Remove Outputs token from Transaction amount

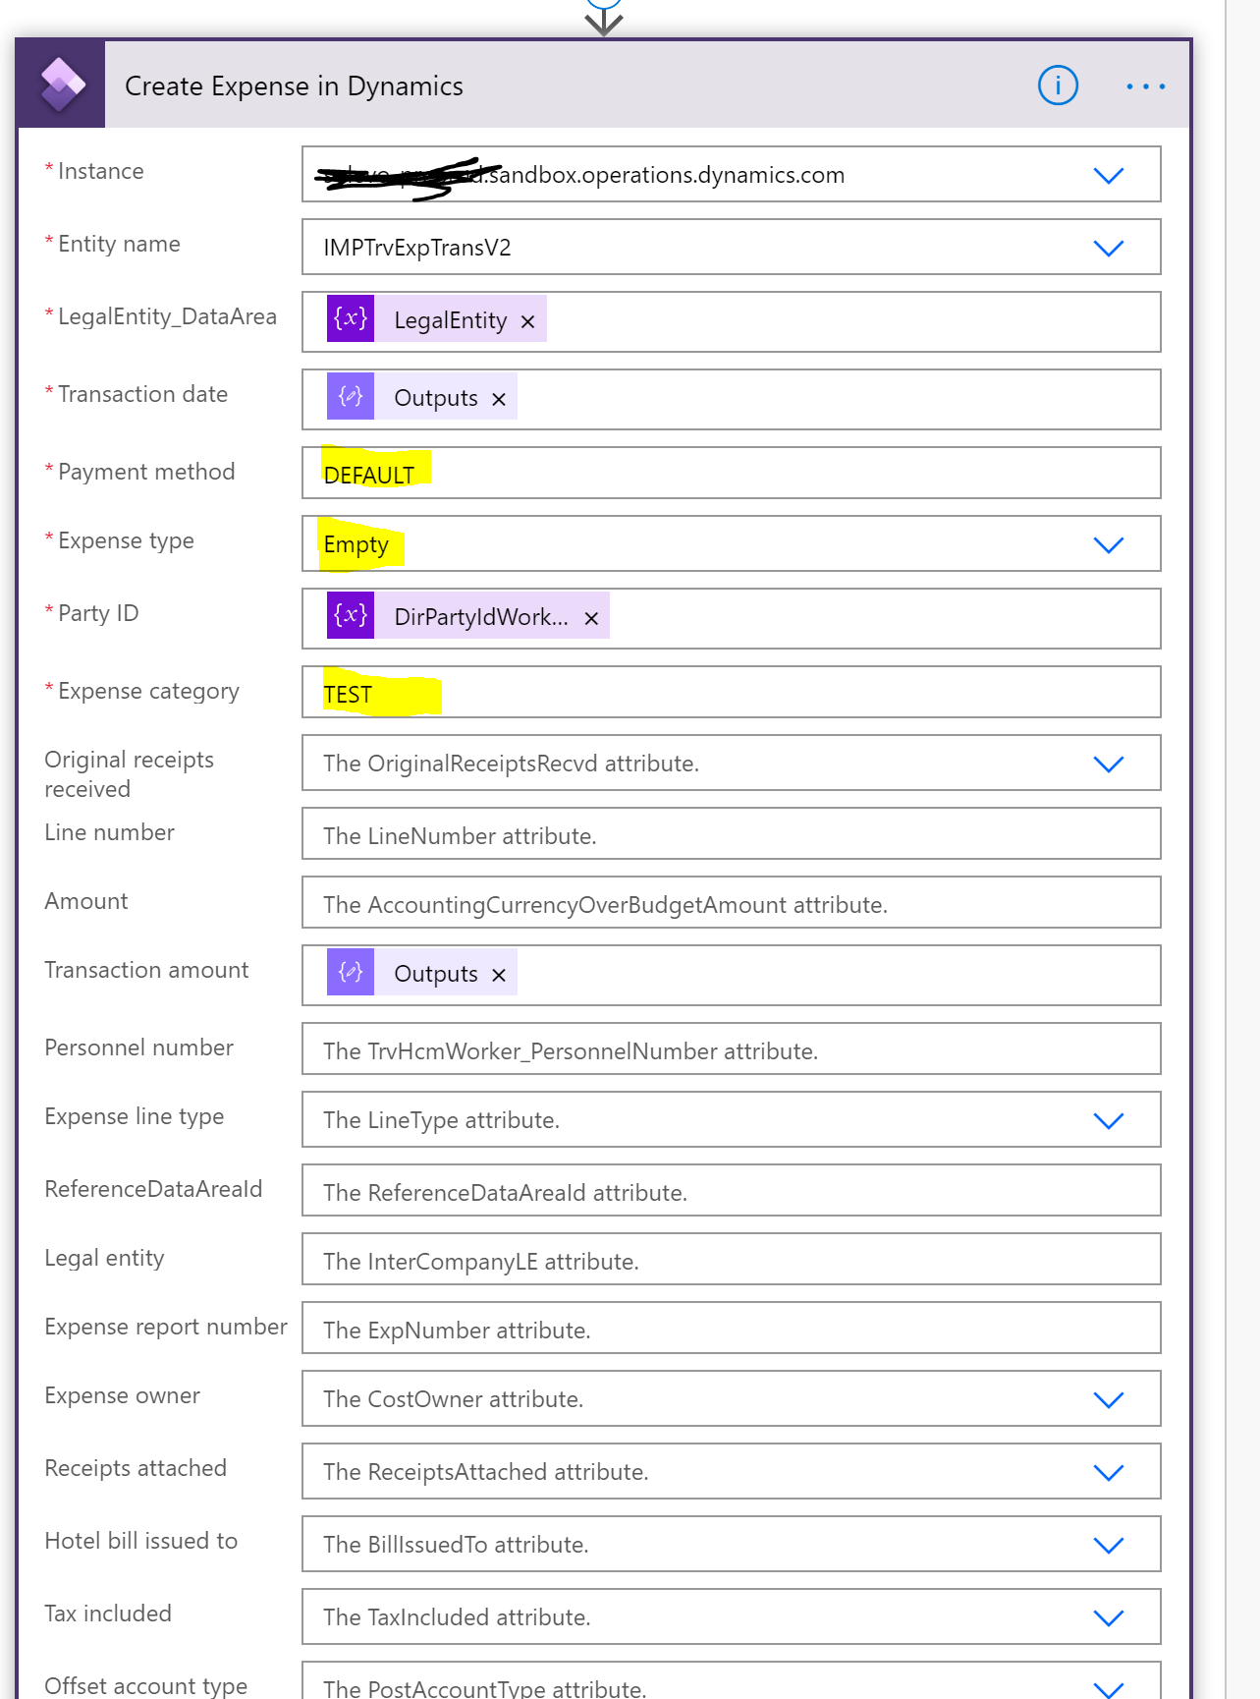click(499, 975)
